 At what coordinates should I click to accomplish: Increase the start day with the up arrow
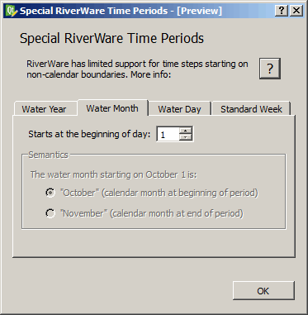186,131
